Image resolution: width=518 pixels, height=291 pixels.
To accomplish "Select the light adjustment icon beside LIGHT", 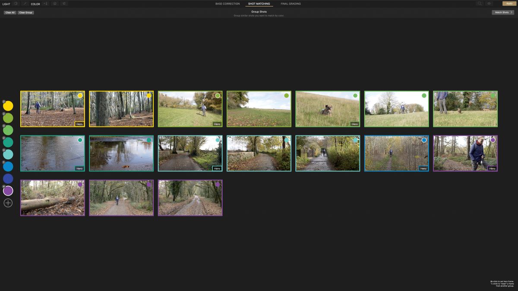I will [16, 4].
